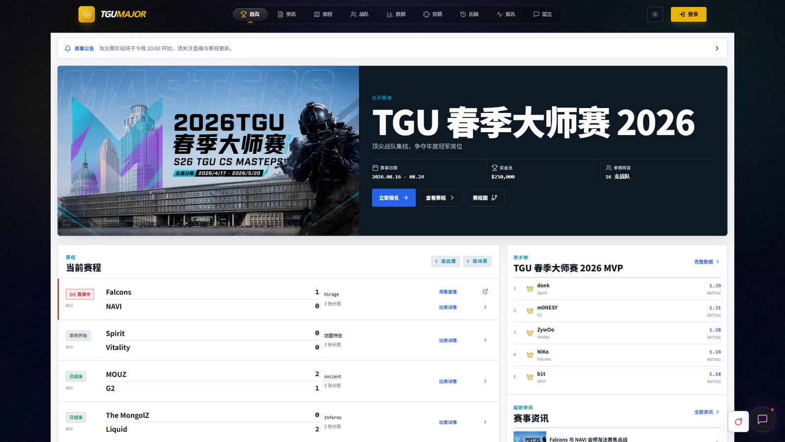Click the crown icon beside b1t
The height and width of the screenshot is (442, 785).
pyautogui.click(x=530, y=377)
